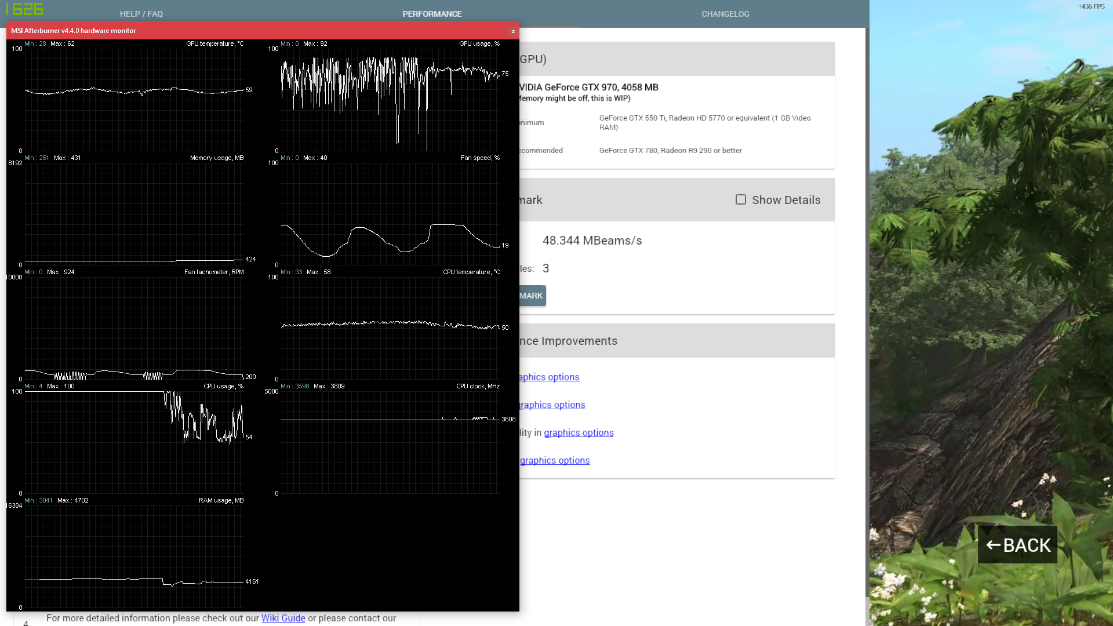Click the 'GeForce GTX 780, Radeon R9 290 or better' text

[x=670, y=151]
